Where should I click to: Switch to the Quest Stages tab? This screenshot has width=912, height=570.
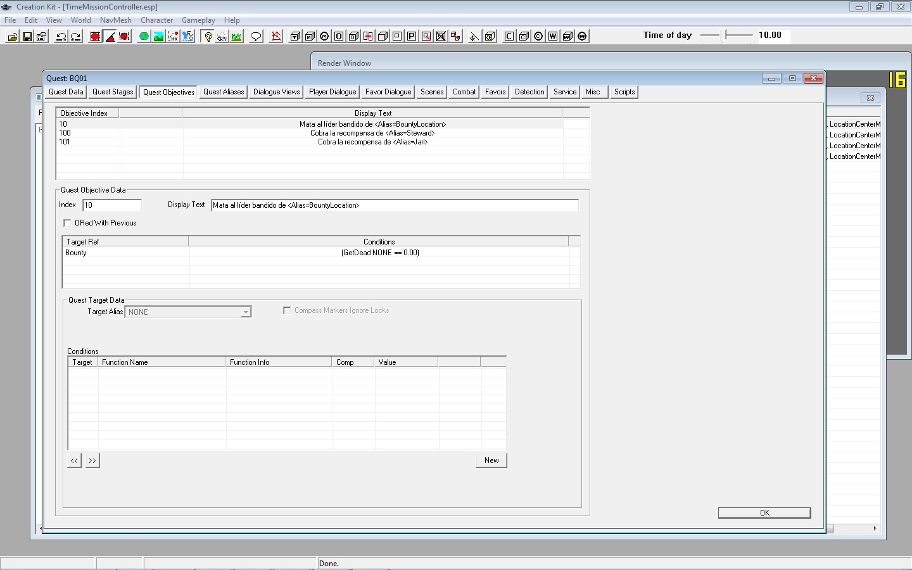point(113,92)
